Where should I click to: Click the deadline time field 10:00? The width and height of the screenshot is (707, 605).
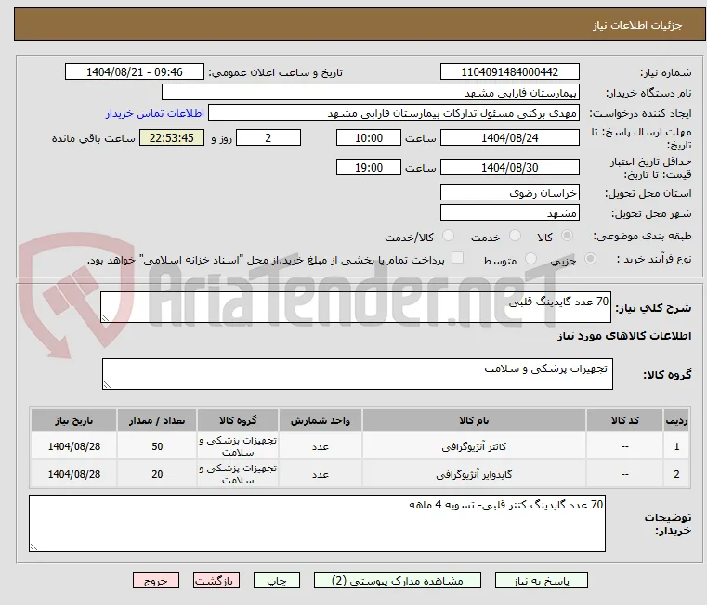point(369,137)
